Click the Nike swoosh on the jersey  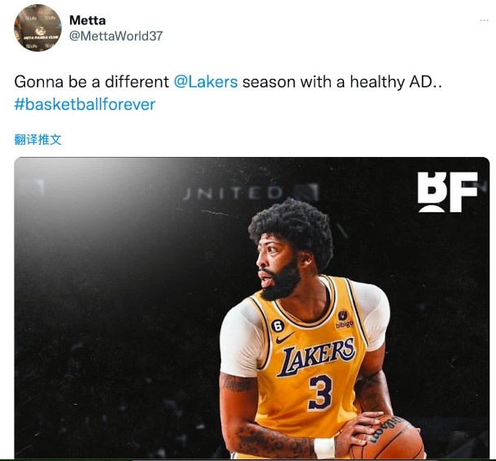tap(285, 338)
